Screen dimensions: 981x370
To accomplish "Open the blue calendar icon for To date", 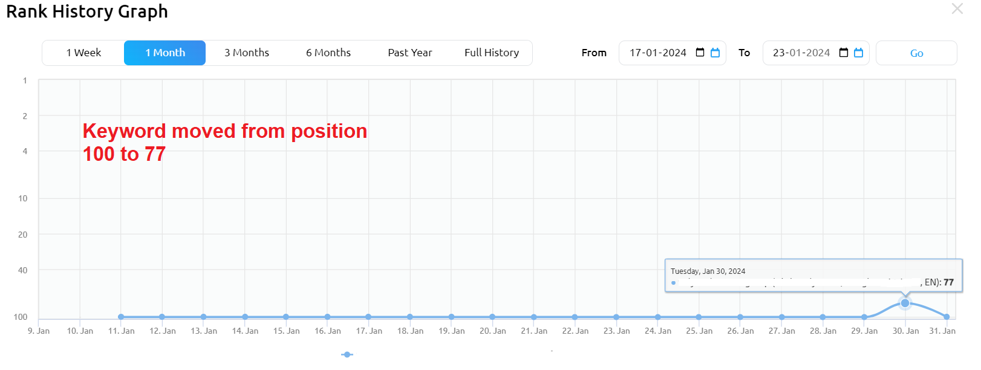I will (x=858, y=53).
